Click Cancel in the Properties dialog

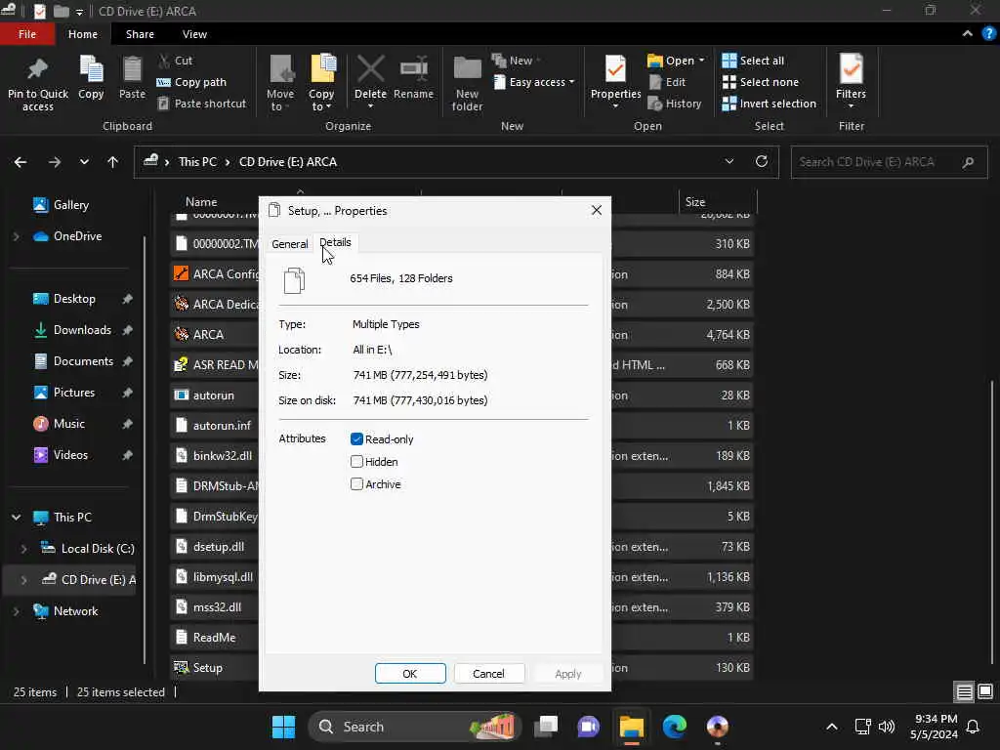click(x=488, y=674)
